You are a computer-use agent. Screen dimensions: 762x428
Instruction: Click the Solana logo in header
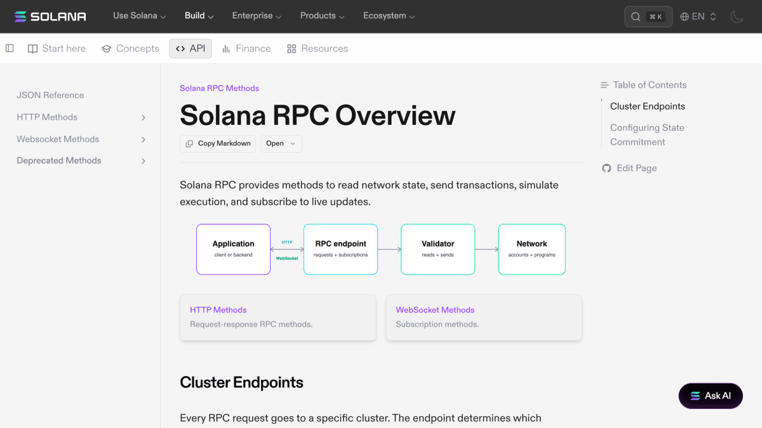pos(50,16)
